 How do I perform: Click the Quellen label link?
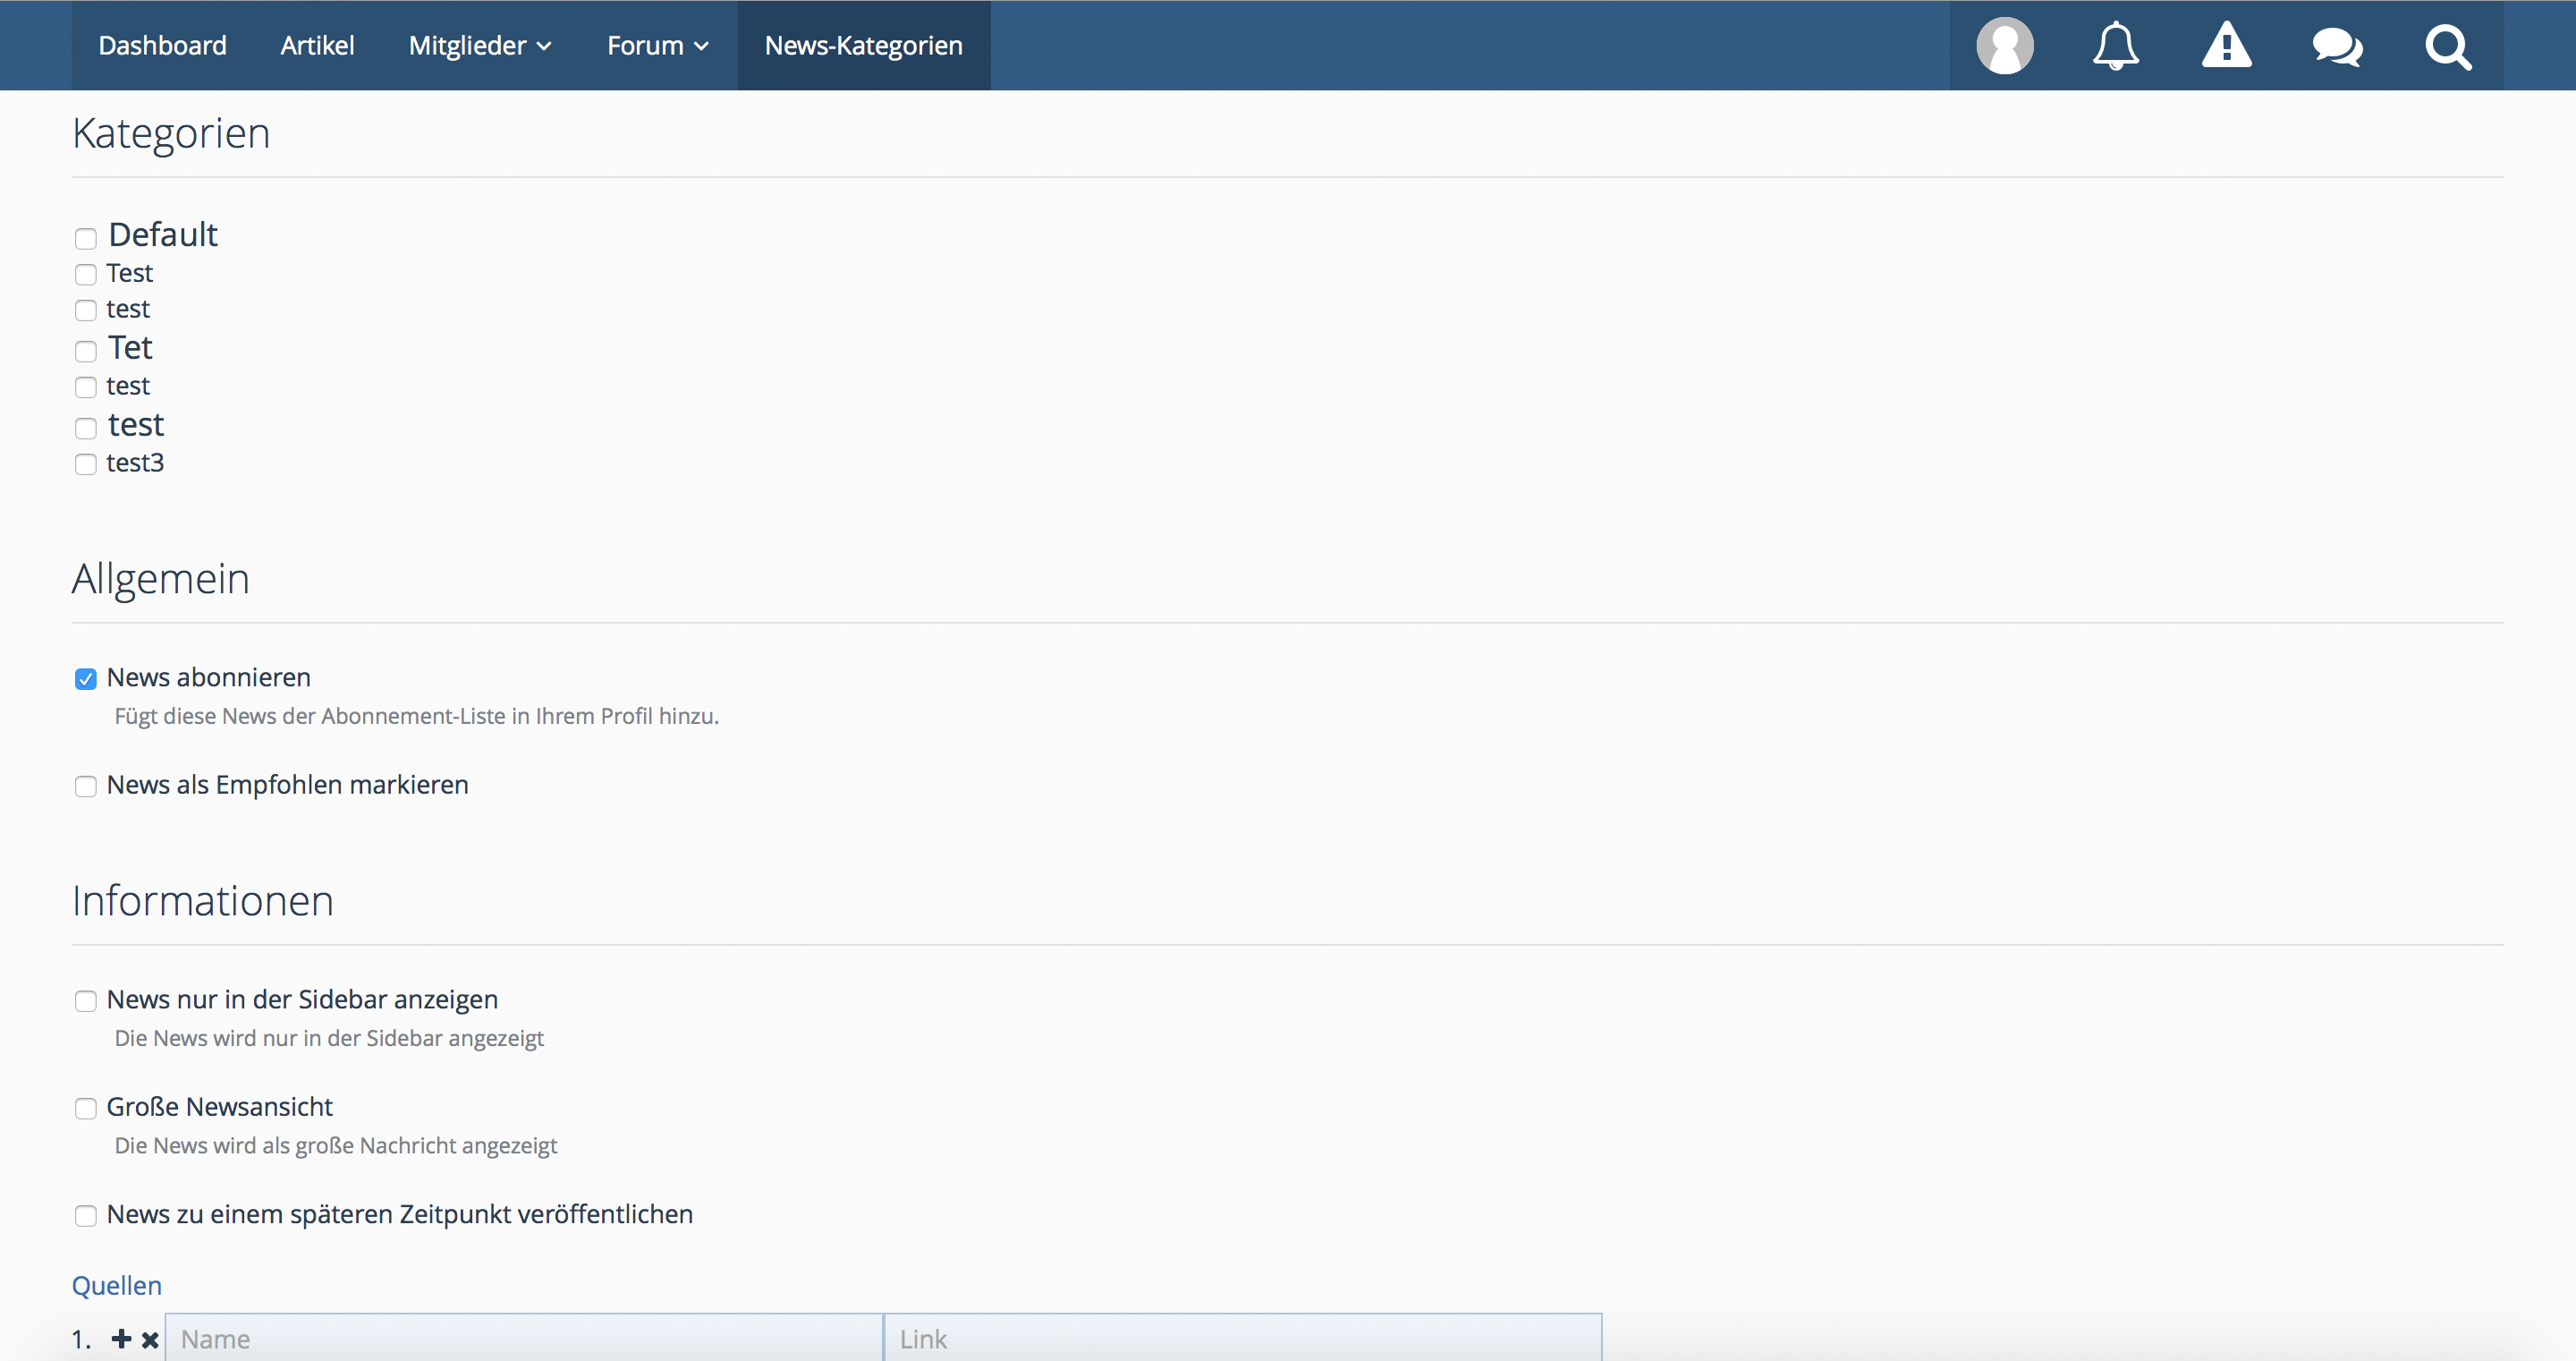pos(117,1286)
